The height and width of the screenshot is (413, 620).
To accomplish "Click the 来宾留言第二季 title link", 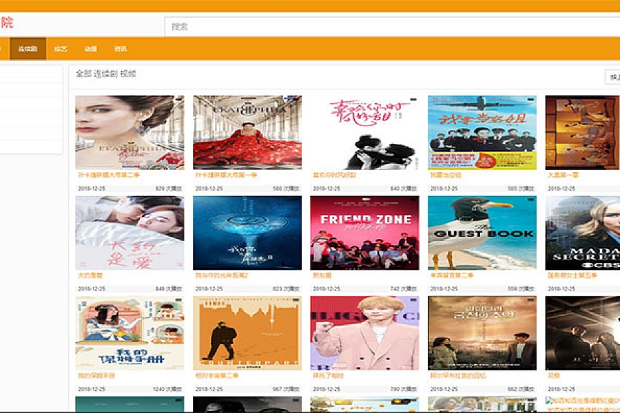I will coord(451,275).
